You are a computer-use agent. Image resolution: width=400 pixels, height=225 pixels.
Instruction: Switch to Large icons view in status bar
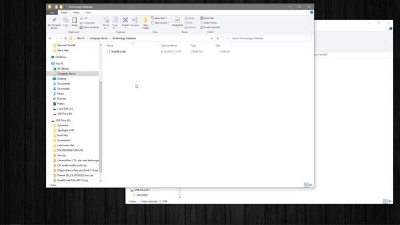pyautogui.click(x=311, y=185)
